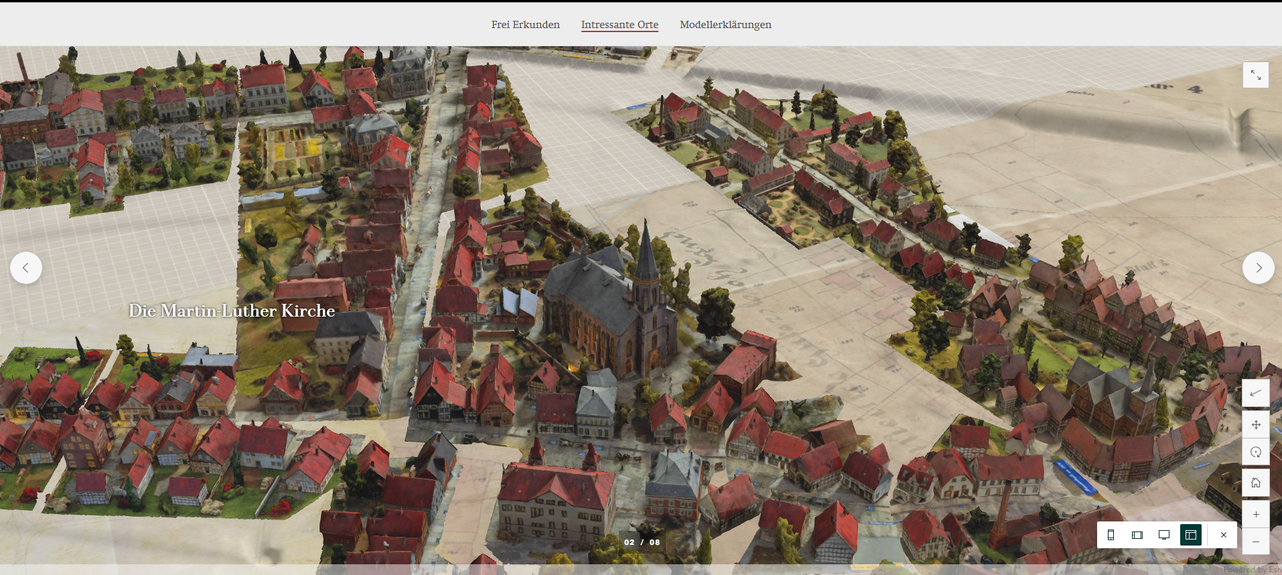Click the Die Martin-Luther Kirche caption
Viewport: 1282px width, 575px height.
tap(232, 311)
